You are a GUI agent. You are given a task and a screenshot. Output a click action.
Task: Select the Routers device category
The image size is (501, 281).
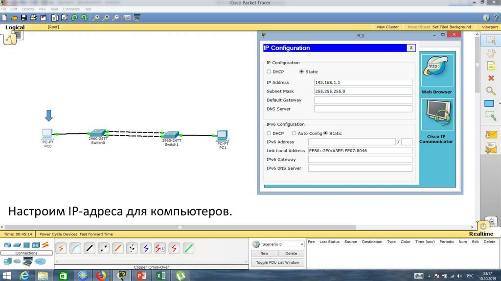pyautogui.click(x=7, y=245)
